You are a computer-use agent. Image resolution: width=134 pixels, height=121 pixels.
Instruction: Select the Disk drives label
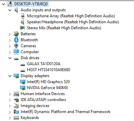30,58
